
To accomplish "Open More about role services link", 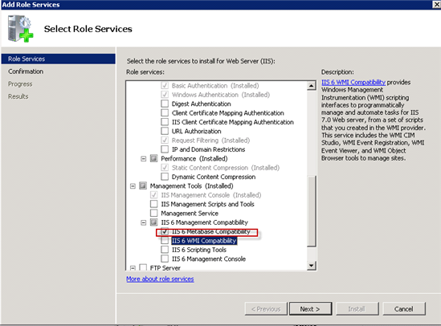I will click(x=160, y=279).
